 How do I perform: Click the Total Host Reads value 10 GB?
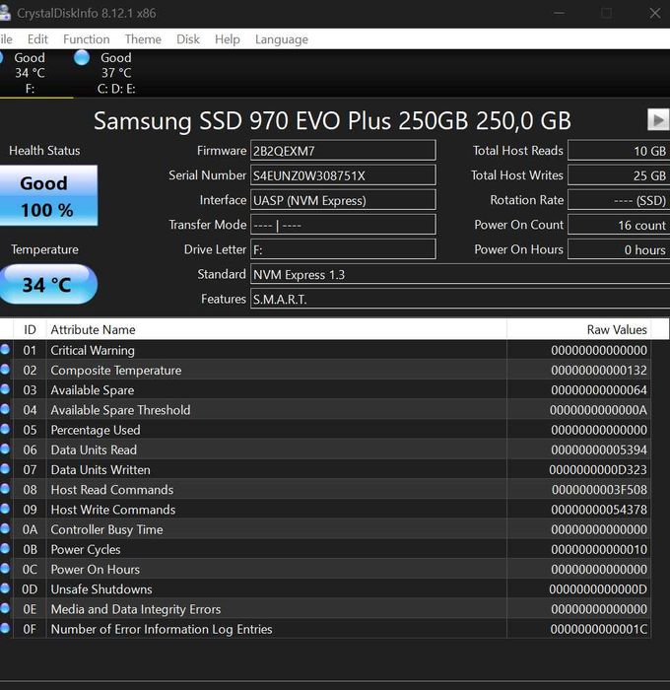619,151
